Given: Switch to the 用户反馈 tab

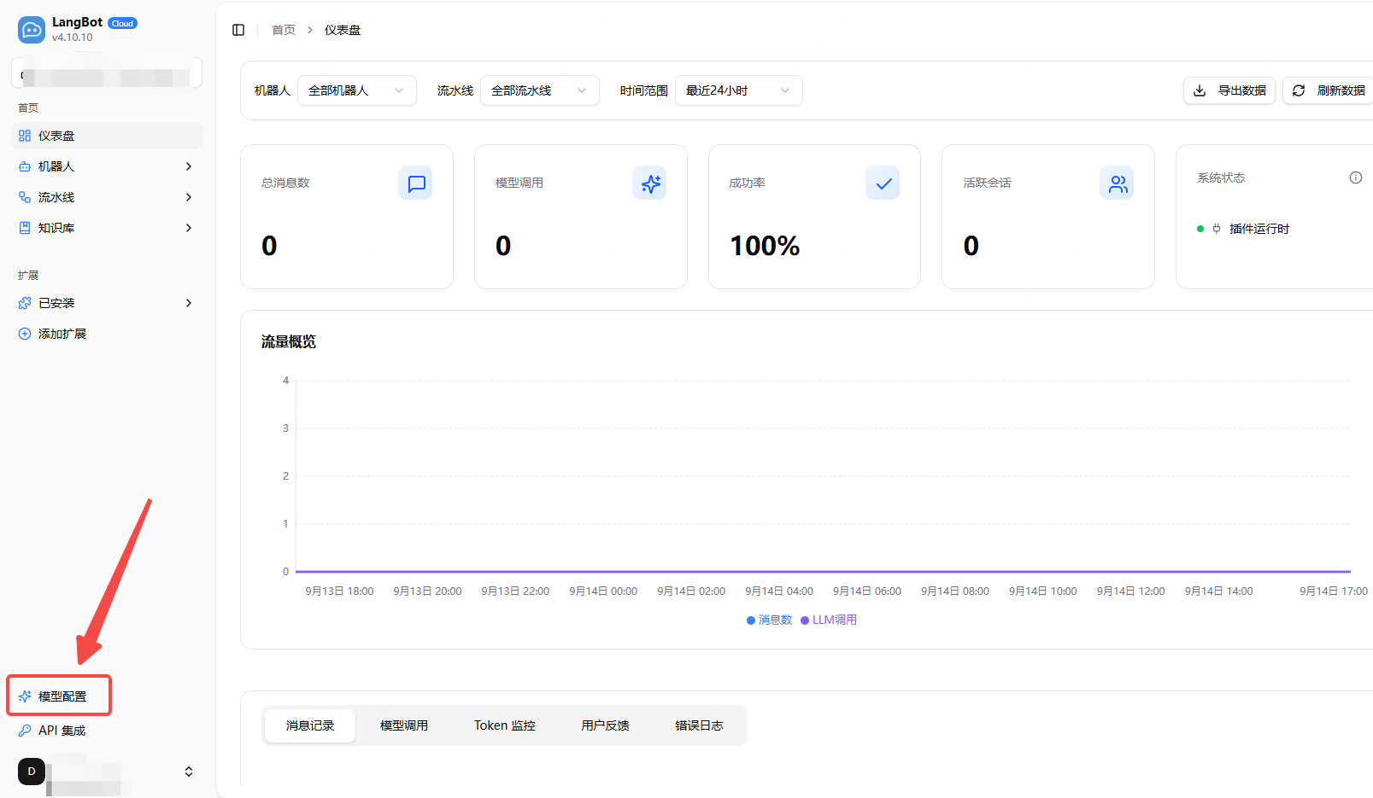Looking at the screenshot, I should pyautogui.click(x=606, y=725).
